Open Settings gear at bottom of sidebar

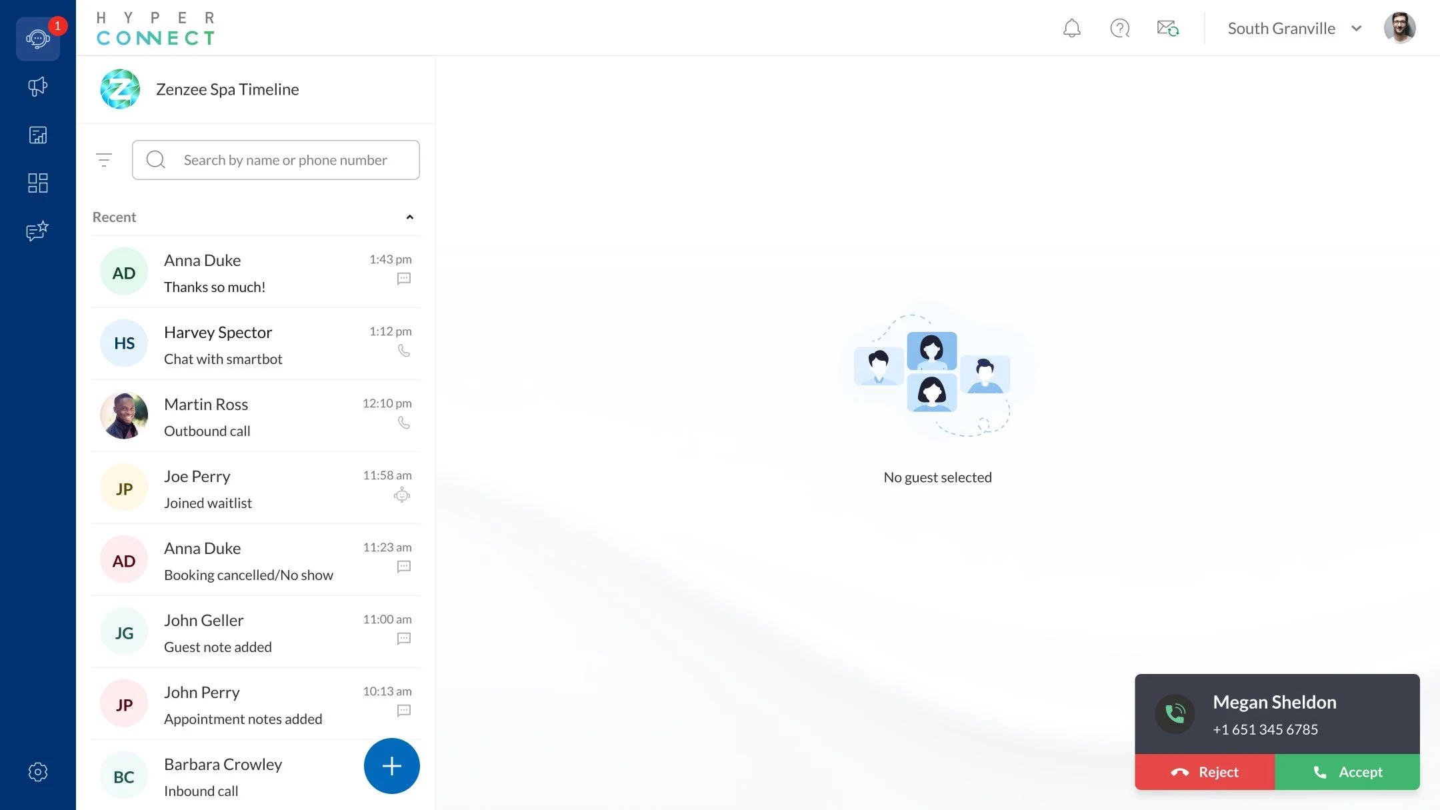coord(38,771)
